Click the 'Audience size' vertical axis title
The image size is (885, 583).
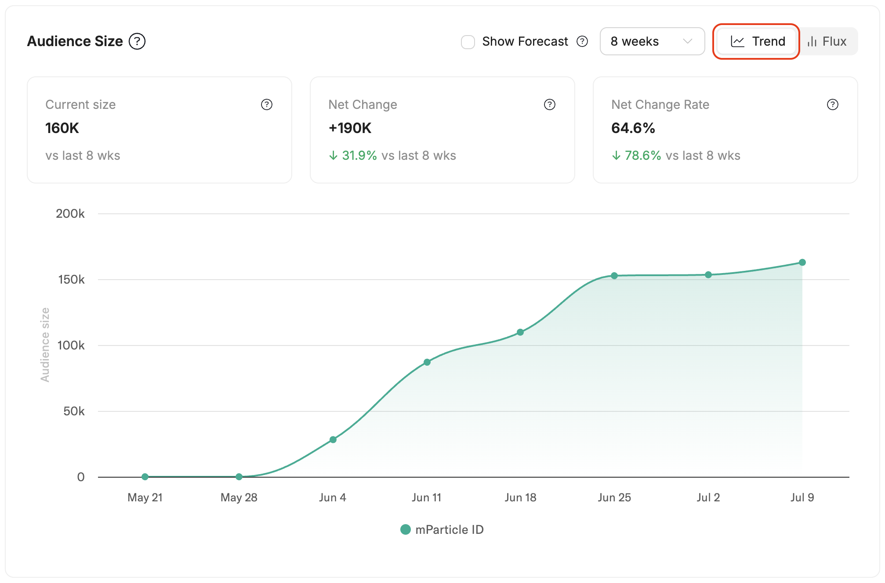(x=45, y=345)
